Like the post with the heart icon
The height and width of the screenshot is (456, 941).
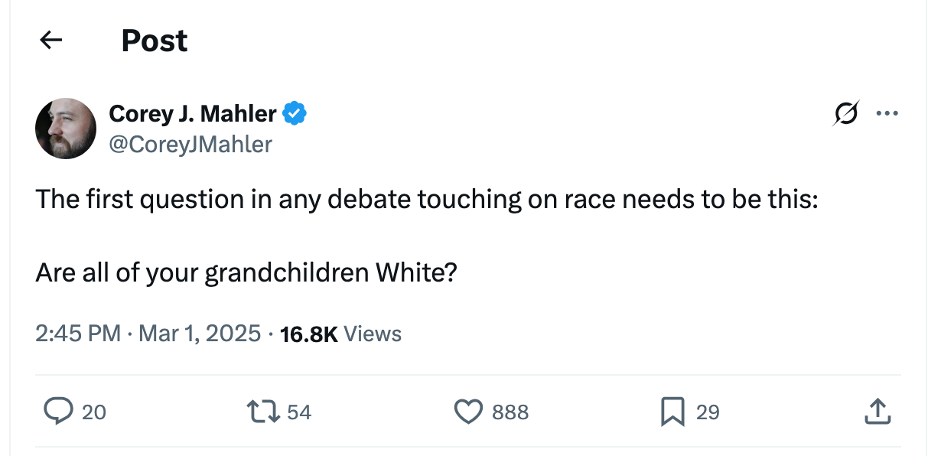(467, 412)
